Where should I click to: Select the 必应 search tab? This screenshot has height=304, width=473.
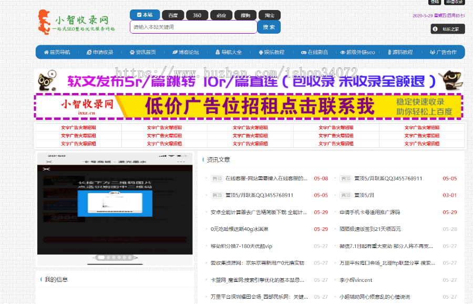[x=221, y=15]
